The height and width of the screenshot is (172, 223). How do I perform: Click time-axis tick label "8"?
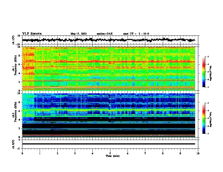[x=163, y=153]
